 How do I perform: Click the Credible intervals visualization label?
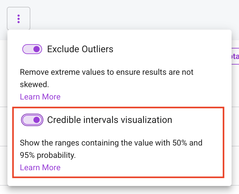tap(110, 120)
